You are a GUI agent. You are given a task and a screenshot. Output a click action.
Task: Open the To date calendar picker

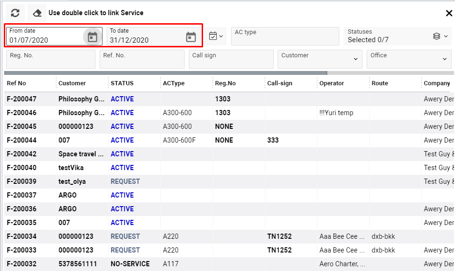click(191, 37)
